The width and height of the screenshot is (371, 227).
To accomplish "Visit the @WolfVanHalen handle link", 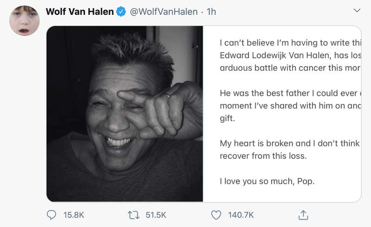I will tap(165, 12).
